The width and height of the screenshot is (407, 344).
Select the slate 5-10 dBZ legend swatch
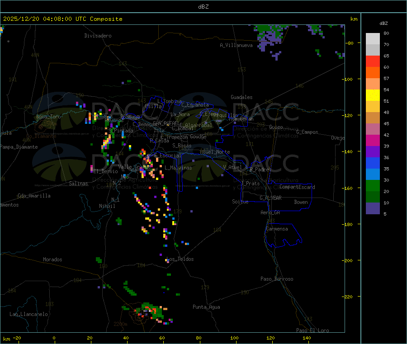click(373, 208)
